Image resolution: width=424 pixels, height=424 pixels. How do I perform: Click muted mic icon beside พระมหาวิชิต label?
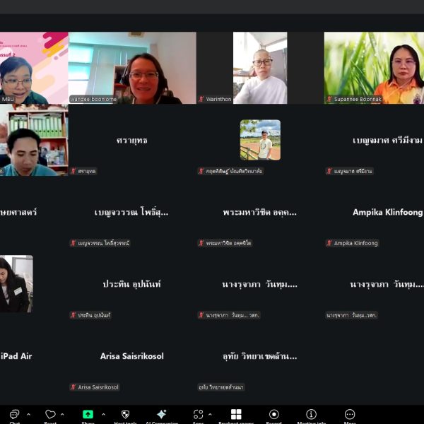[x=201, y=243]
